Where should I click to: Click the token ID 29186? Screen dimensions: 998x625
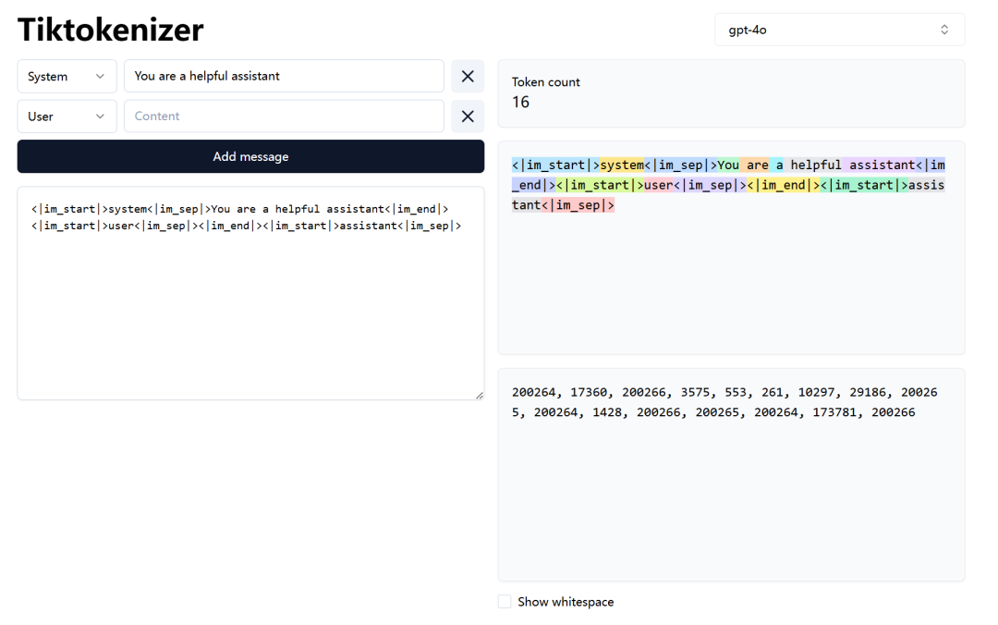(x=868, y=392)
